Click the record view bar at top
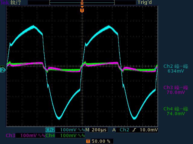 click(82, 2)
